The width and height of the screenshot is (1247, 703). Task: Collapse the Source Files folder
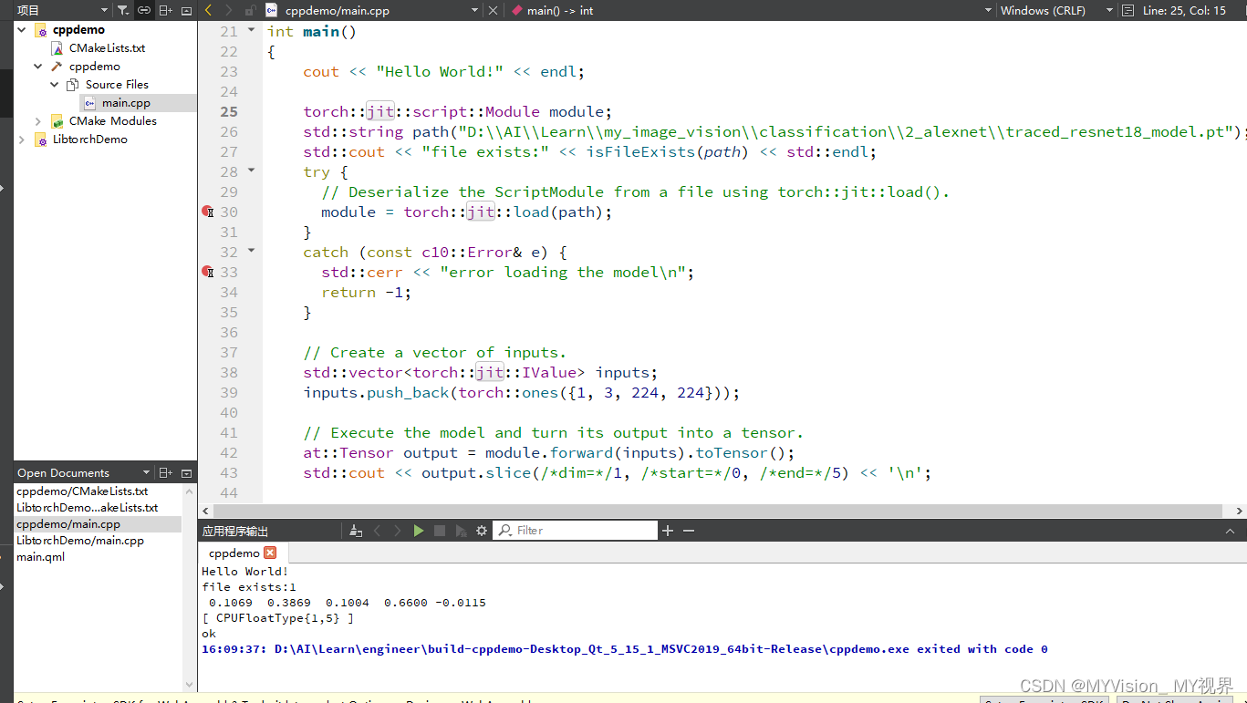pyautogui.click(x=55, y=85)
